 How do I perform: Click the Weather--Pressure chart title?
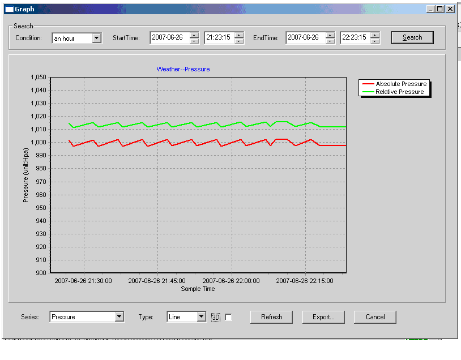point(183,69)
